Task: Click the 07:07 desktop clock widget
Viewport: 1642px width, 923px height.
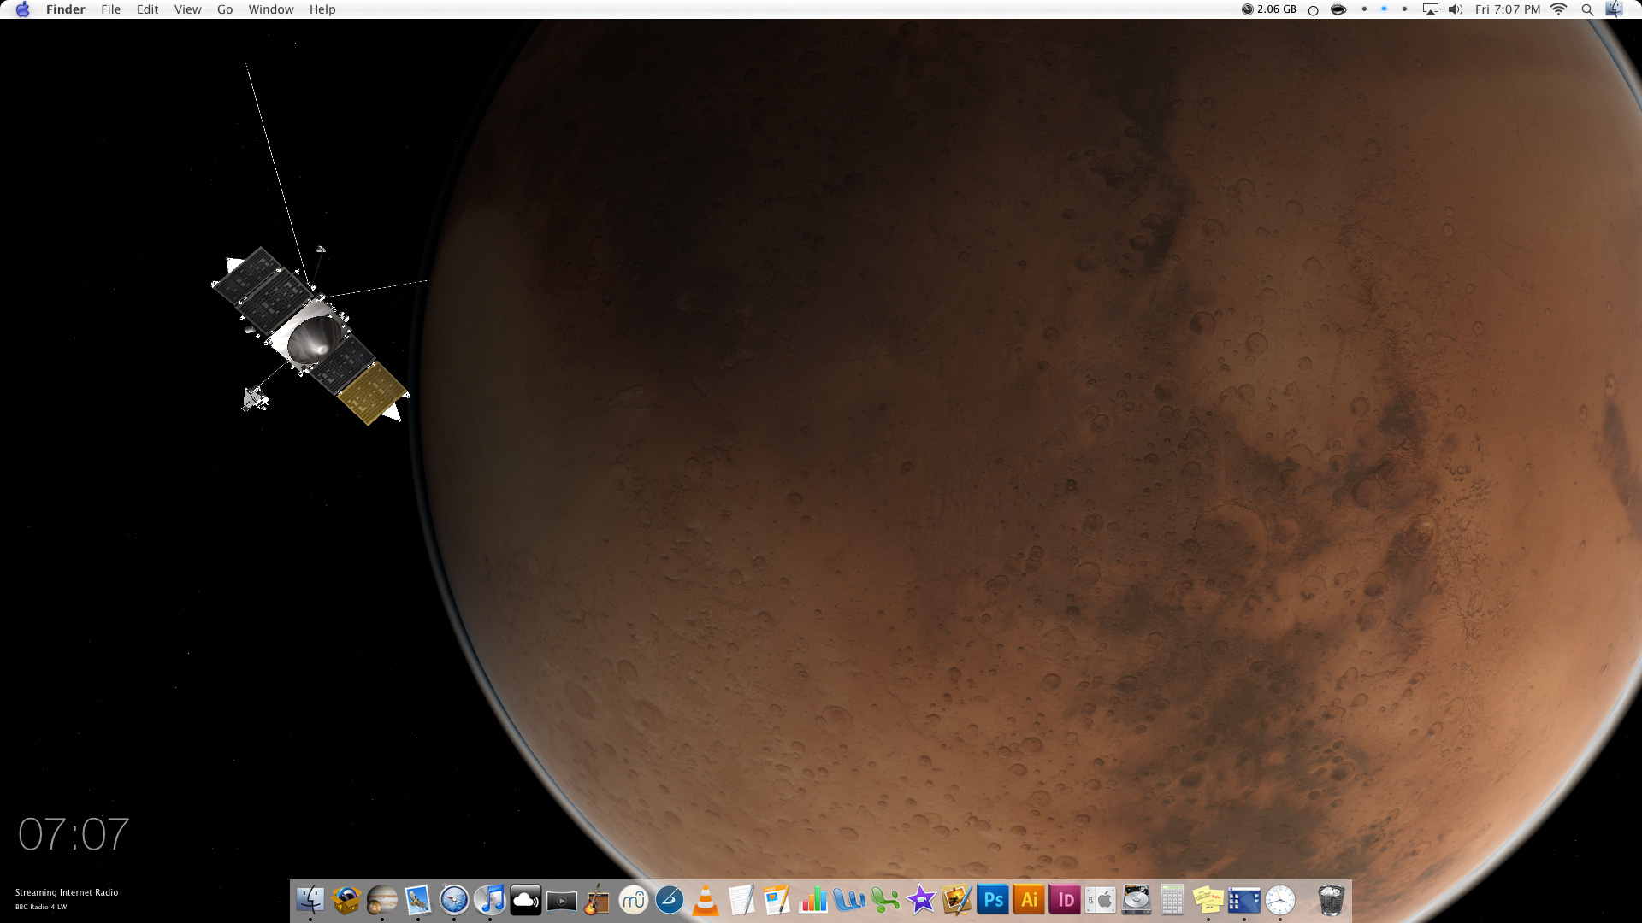Action: point(74,834)
